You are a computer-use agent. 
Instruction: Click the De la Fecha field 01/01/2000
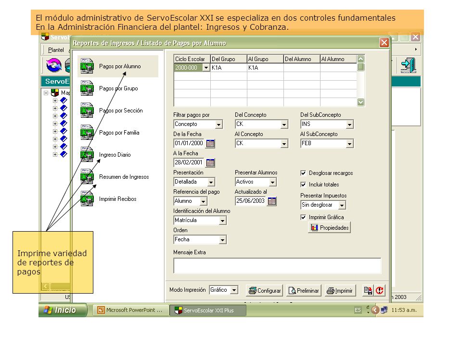pos(190,143)
